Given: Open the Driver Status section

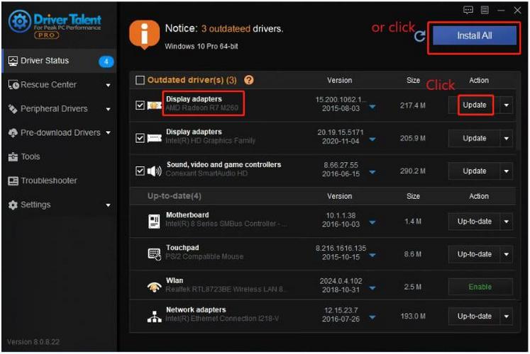Looking at the screenshot, I should [x=60, y=61].
